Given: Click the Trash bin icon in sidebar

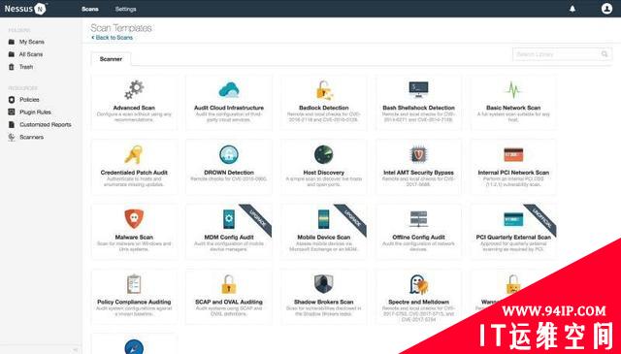Looking at the screenshot, I should 12,67.
